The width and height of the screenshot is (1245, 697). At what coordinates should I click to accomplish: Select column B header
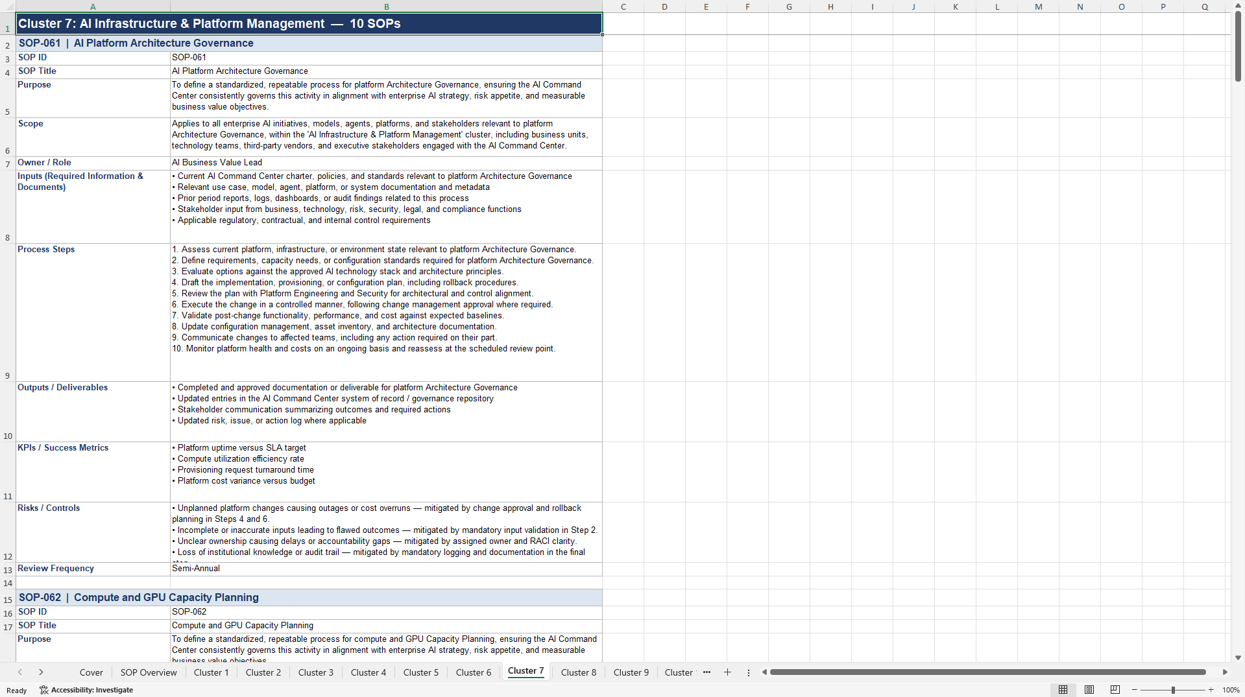tap(386, 6)
